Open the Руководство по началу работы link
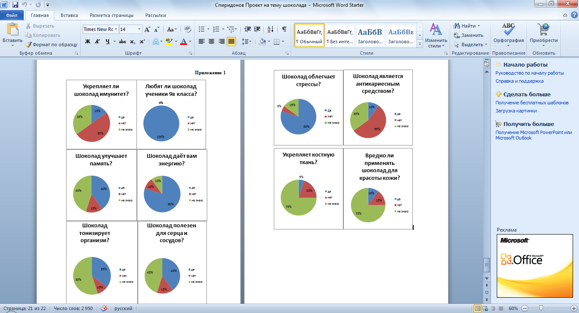Image resolution: width=579 pixels, height=313 pixels. click(529, 73)
